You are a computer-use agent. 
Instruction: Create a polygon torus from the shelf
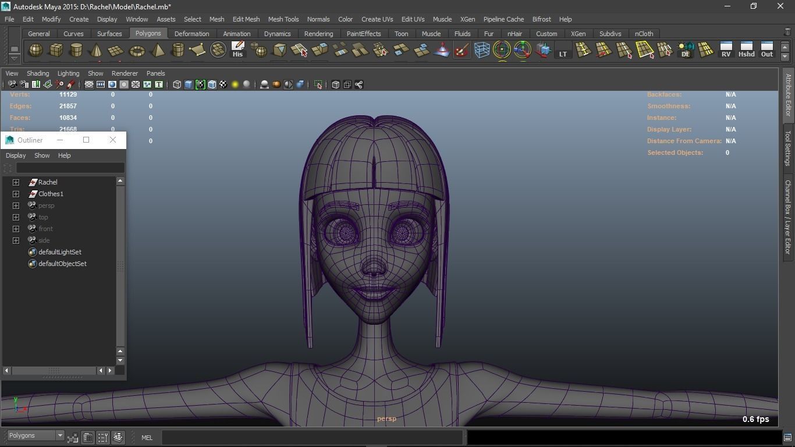click(x=137, y=51)
